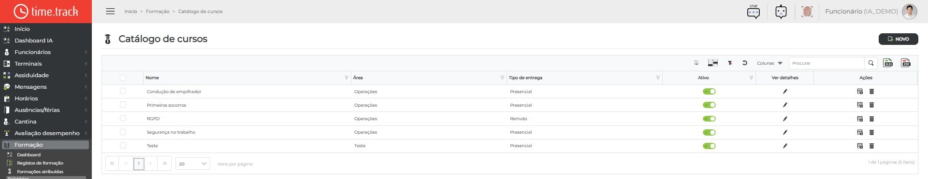Expand Assiduidade sidebar menu

[46, 75]
